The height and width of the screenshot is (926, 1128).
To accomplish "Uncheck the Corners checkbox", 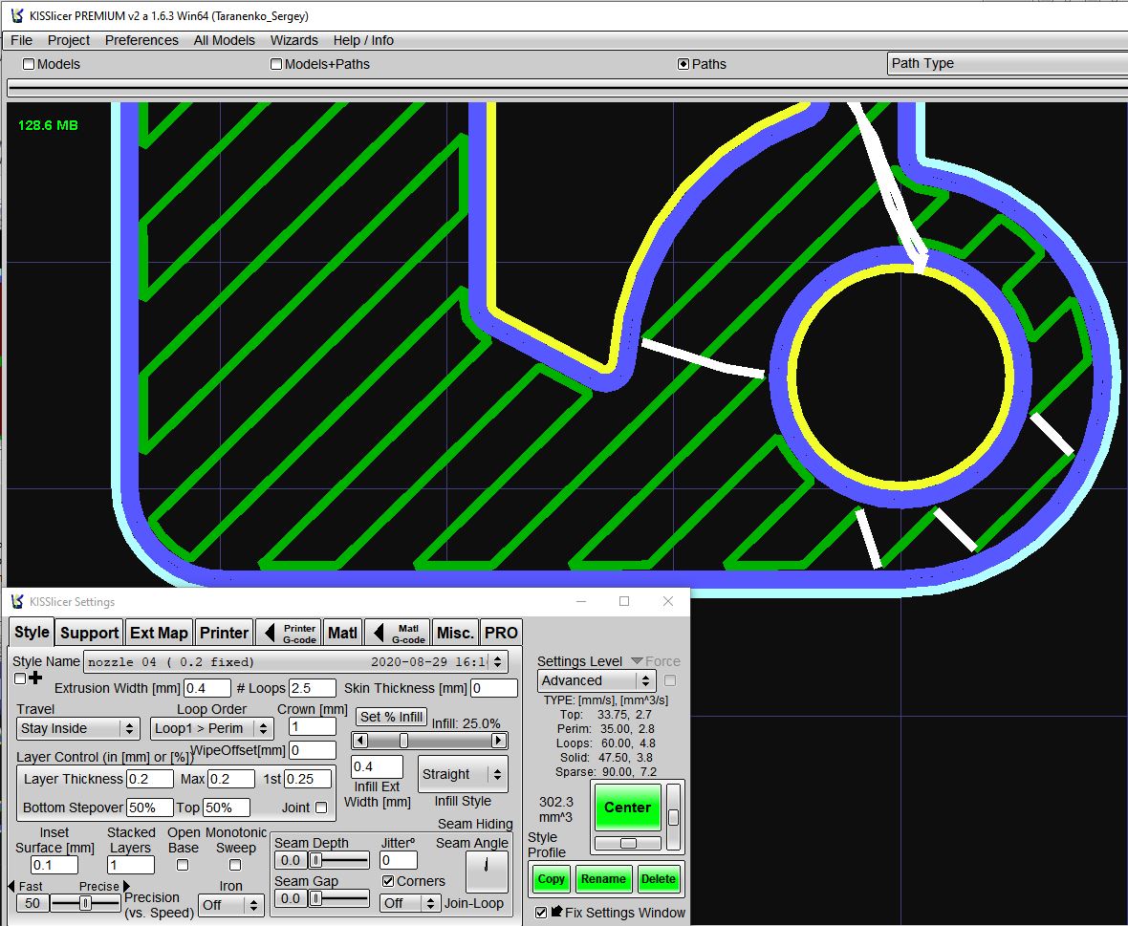I will coord(388,881).
